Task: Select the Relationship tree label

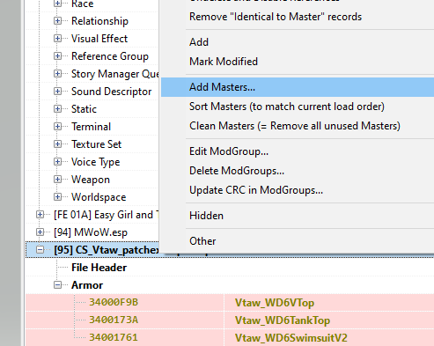Action: 99,21
